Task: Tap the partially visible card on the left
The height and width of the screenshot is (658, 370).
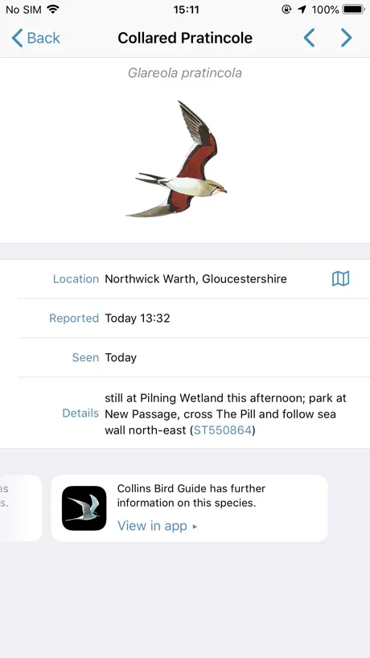Action: click(x=21, y=508)
